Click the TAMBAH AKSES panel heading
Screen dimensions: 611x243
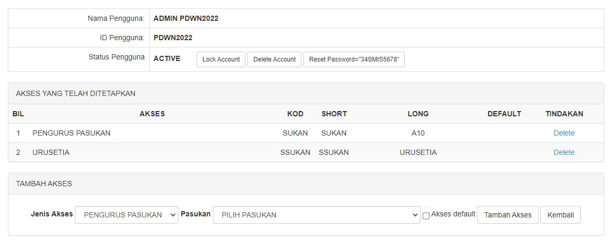[x=44, y=184]
